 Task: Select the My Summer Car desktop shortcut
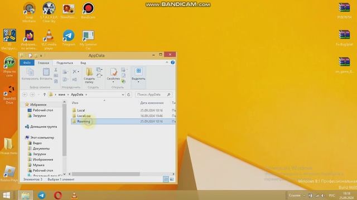coord(88,39)
